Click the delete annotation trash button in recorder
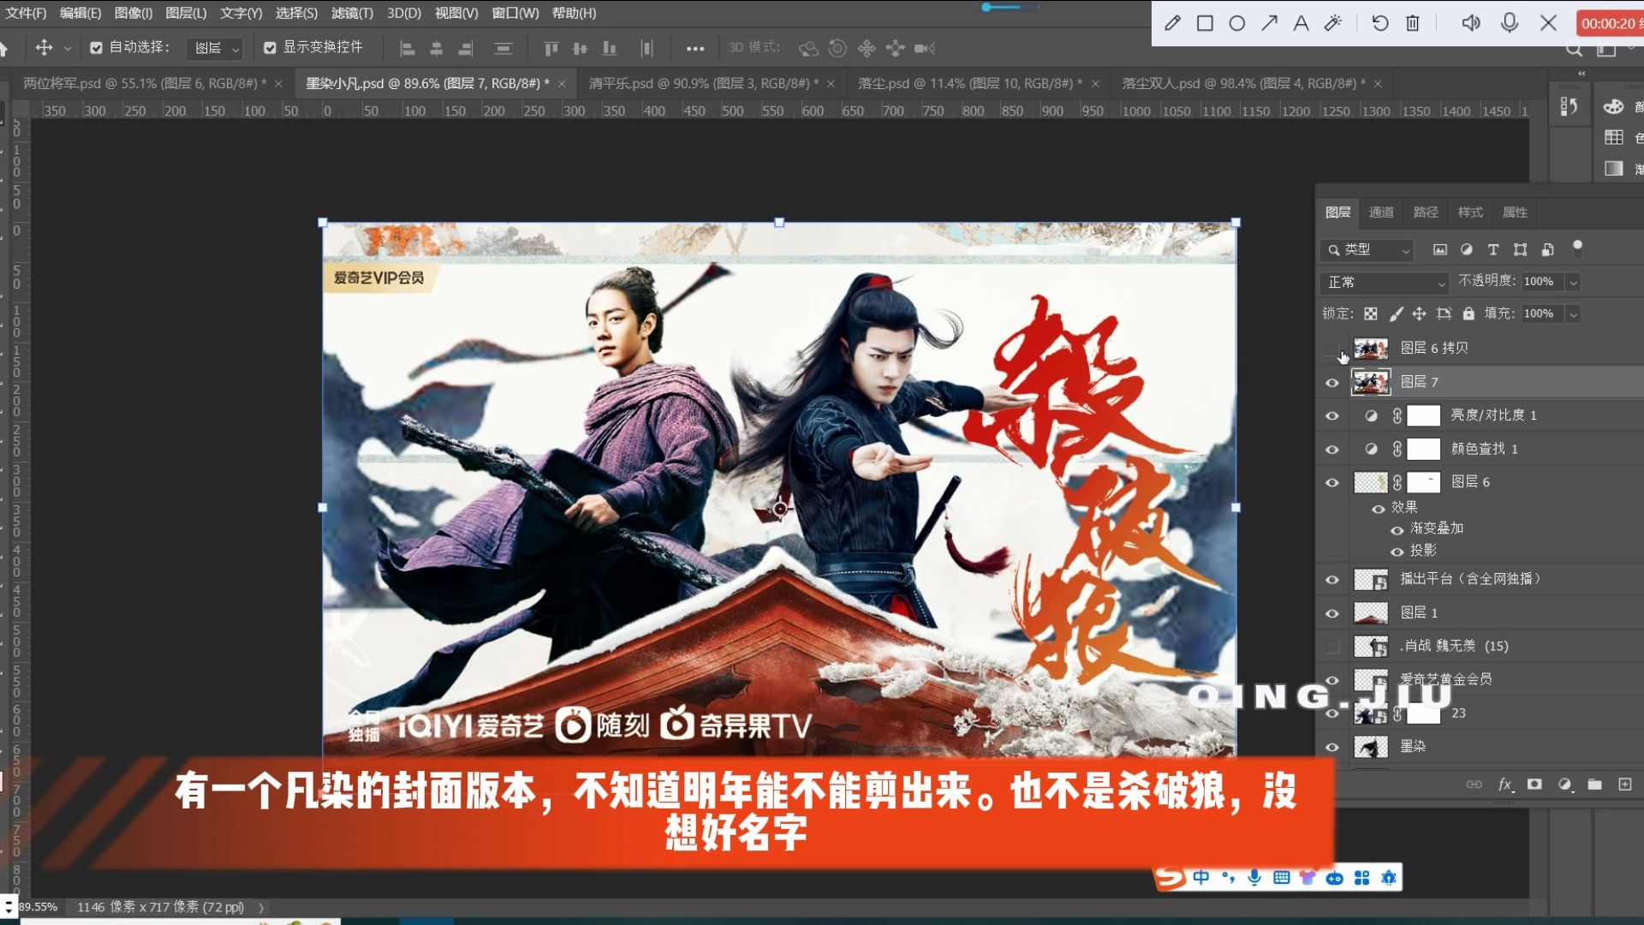1644x925 pixels. (1411, 23)
